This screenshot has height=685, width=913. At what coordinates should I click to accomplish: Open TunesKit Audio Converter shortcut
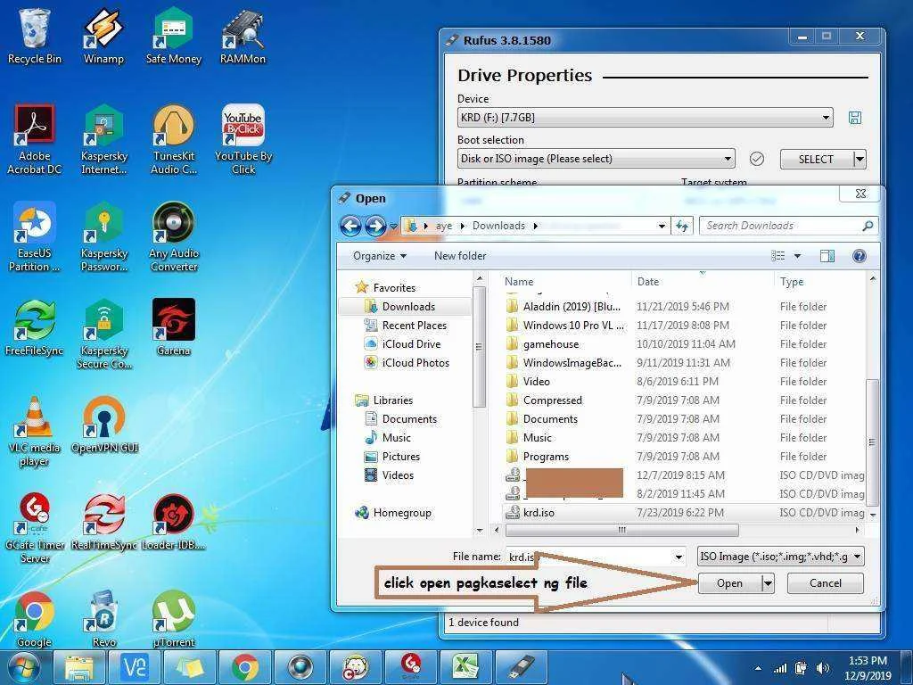174,140
